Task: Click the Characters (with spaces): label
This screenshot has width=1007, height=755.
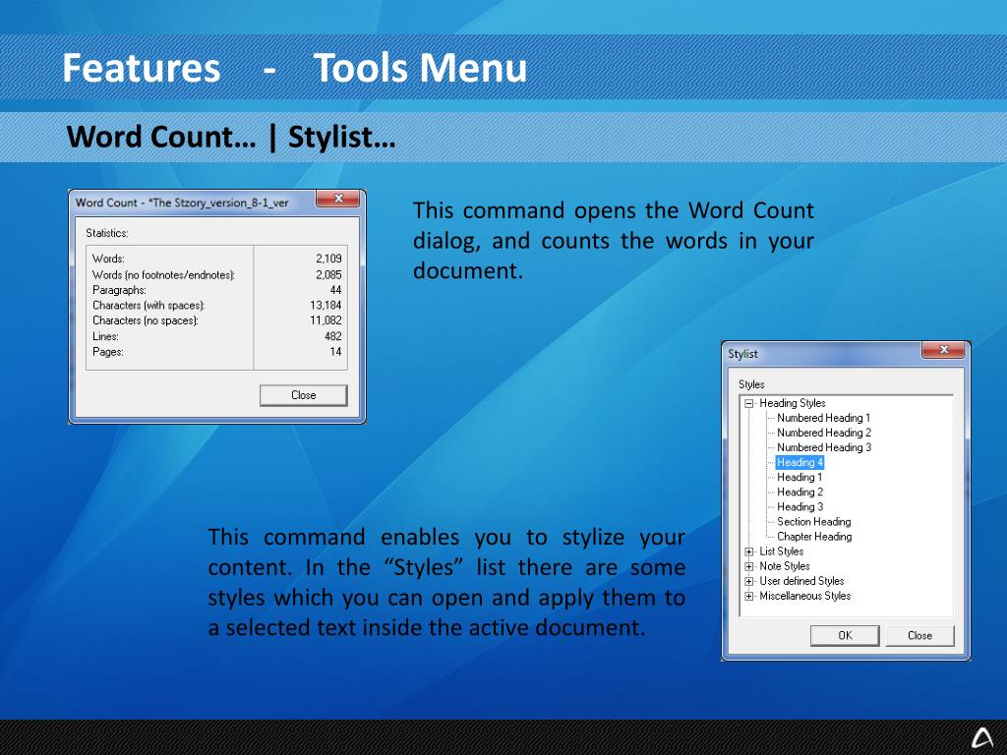Action: pos(148,306)
